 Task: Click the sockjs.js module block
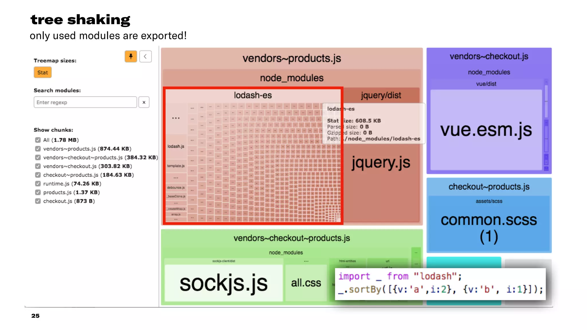coord(224,283)
